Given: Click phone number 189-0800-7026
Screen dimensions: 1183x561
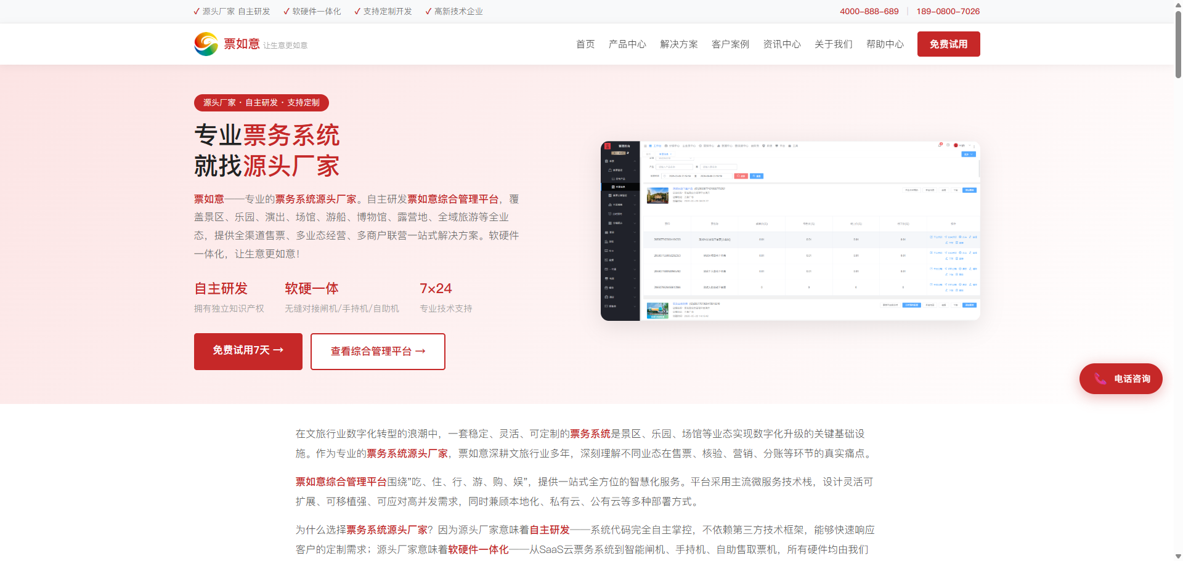Looking at the screenshot, I should tap(948, 11).
